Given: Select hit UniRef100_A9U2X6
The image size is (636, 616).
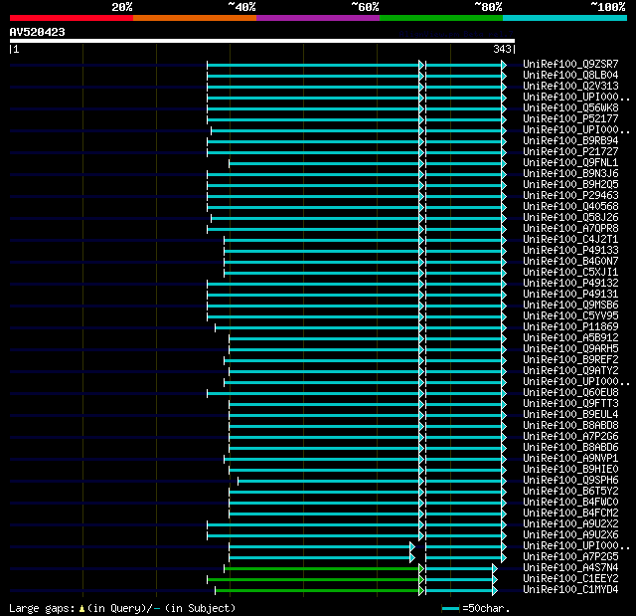Looking at the screenshot, I should point(570,535).
